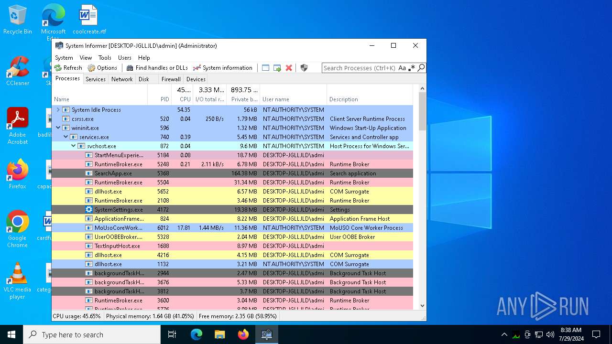The width and height of the screenshot is (612, 344).
Task: Switch to the Network tab
Action: pos(122,79)
